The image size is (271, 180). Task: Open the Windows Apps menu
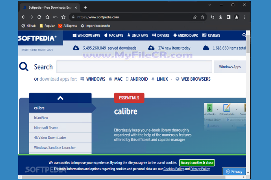[x=87, y=36]
